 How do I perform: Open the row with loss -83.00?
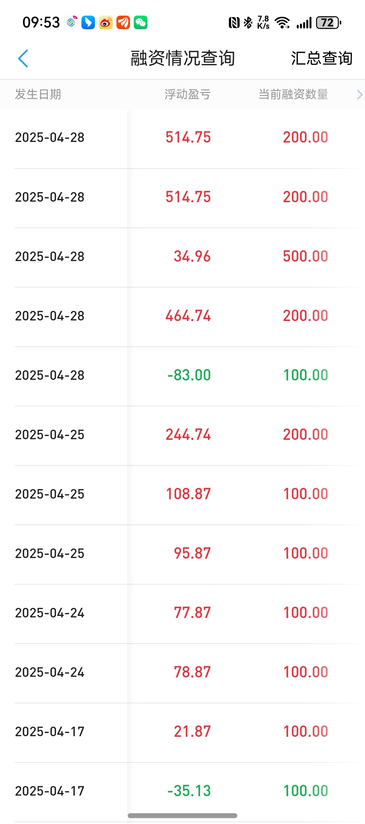pyautogui.click(x=182, y=375)
